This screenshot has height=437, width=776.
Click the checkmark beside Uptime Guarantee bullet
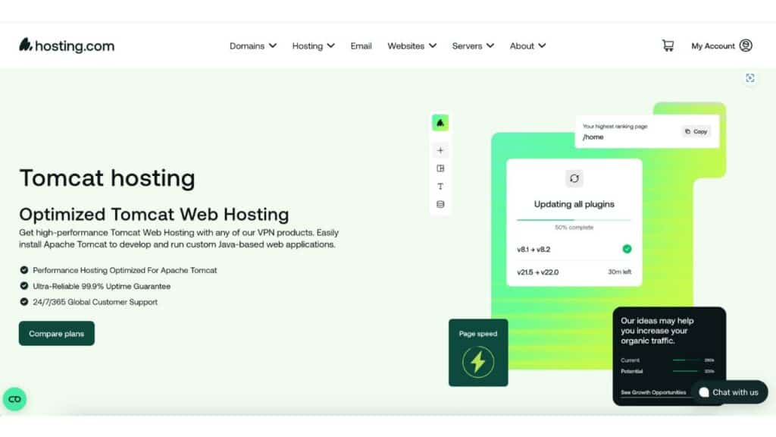coord(23,286)
